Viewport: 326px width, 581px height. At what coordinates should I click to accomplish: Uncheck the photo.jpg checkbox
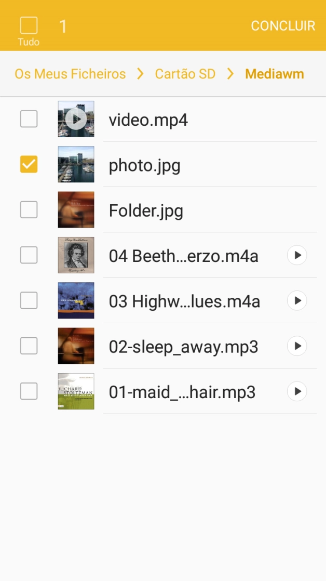[29, 164]
